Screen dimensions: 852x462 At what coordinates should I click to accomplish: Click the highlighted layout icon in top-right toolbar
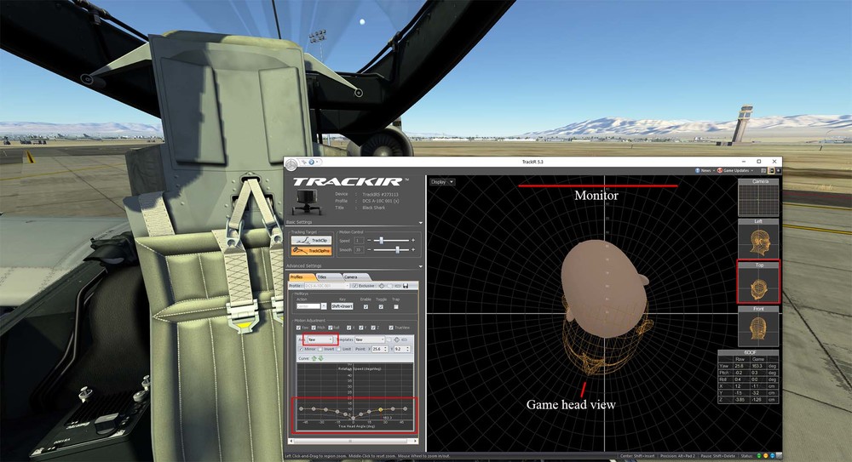tap(771, 170)
